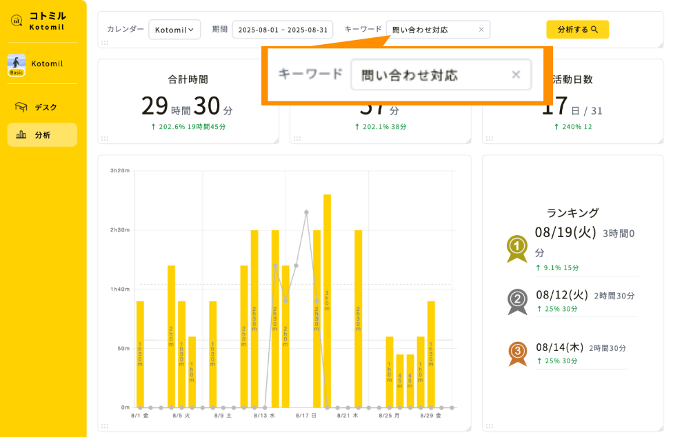The height and width of the screenshot is (437, 673).
Task: Click the resize corner of chart card
Action: click(468, 428)
